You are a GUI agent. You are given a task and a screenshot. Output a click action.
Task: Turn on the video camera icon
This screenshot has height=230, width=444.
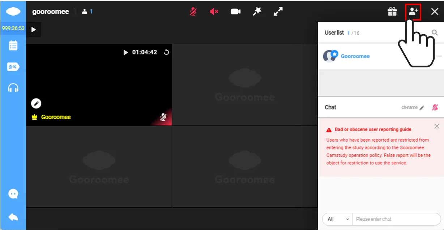[x=236, y=12]
